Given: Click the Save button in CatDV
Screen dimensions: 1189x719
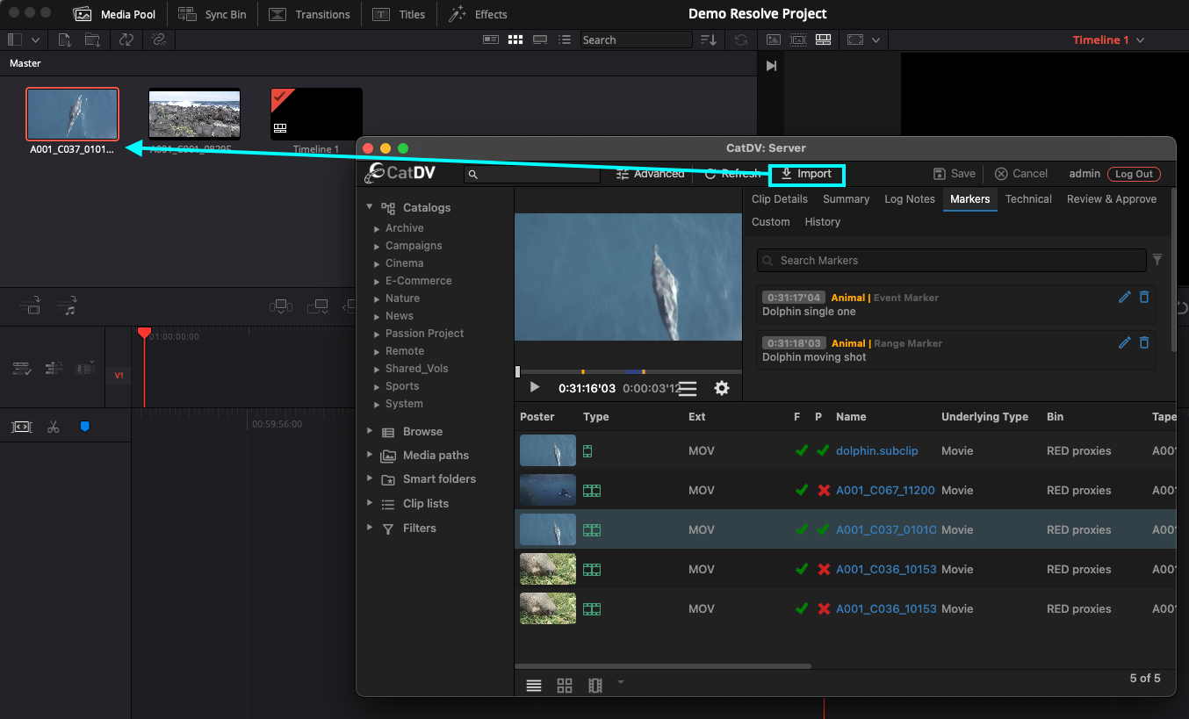Looking at the screenshot, I should click(x=955, y=174).
